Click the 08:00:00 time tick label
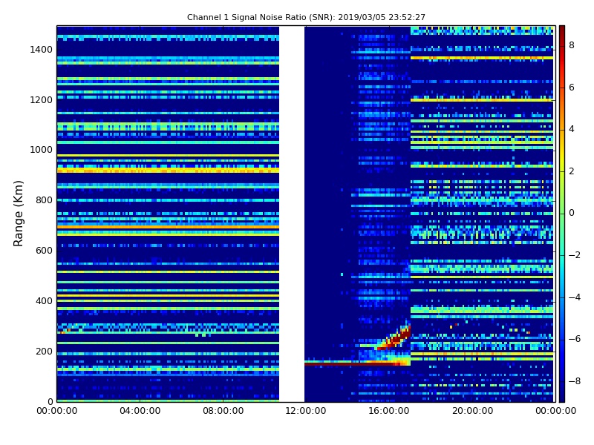Image resolution: width=594 pixels, height=445 pixels. [223, 411]
